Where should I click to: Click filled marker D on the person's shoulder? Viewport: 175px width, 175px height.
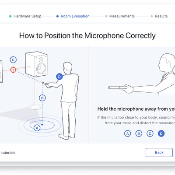click(59, 77)
